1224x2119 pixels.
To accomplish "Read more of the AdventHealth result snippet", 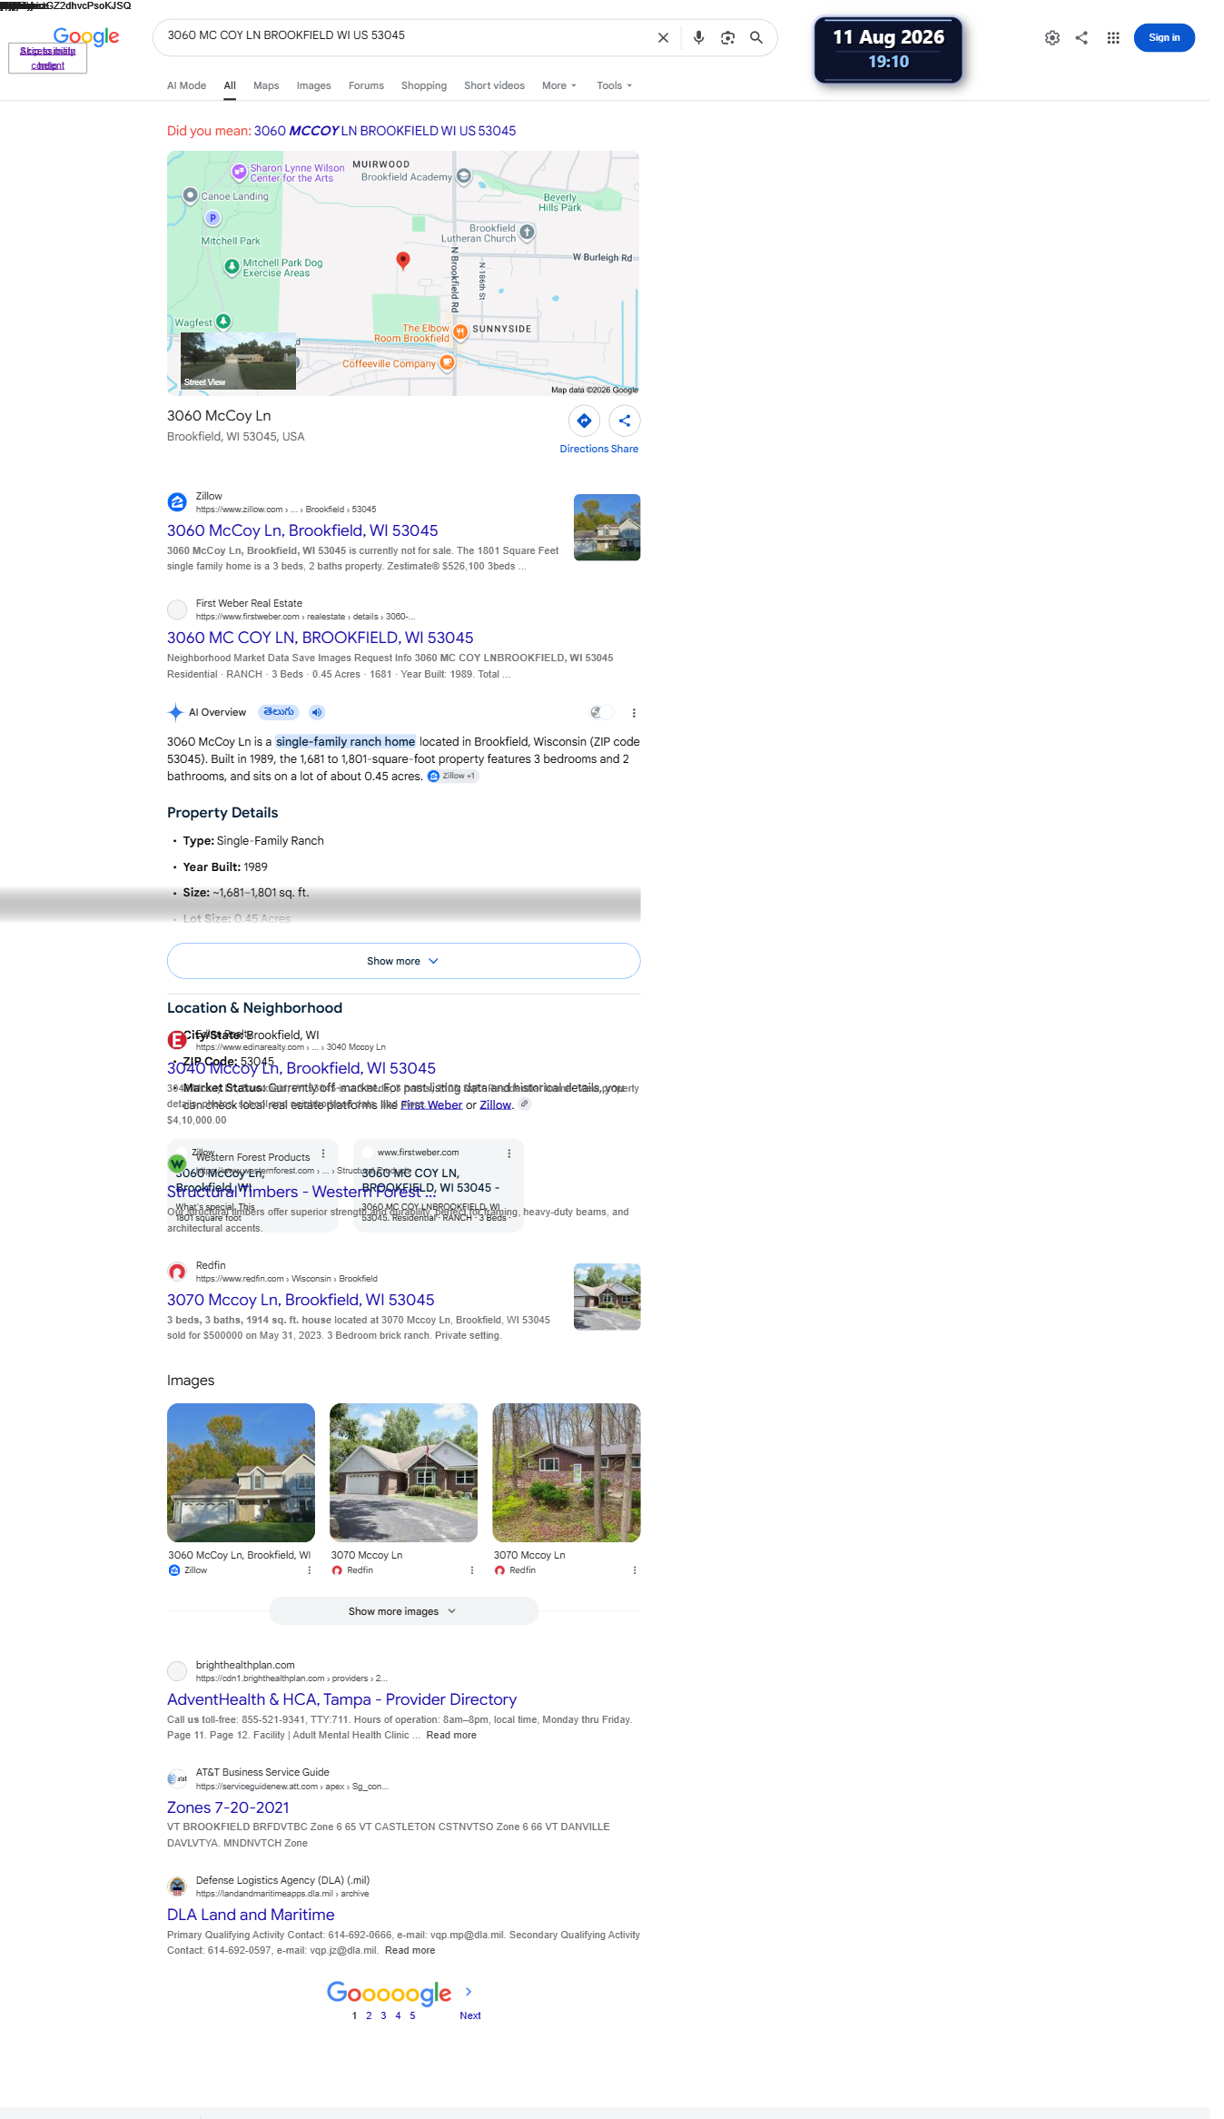I will coord(451,1735).
